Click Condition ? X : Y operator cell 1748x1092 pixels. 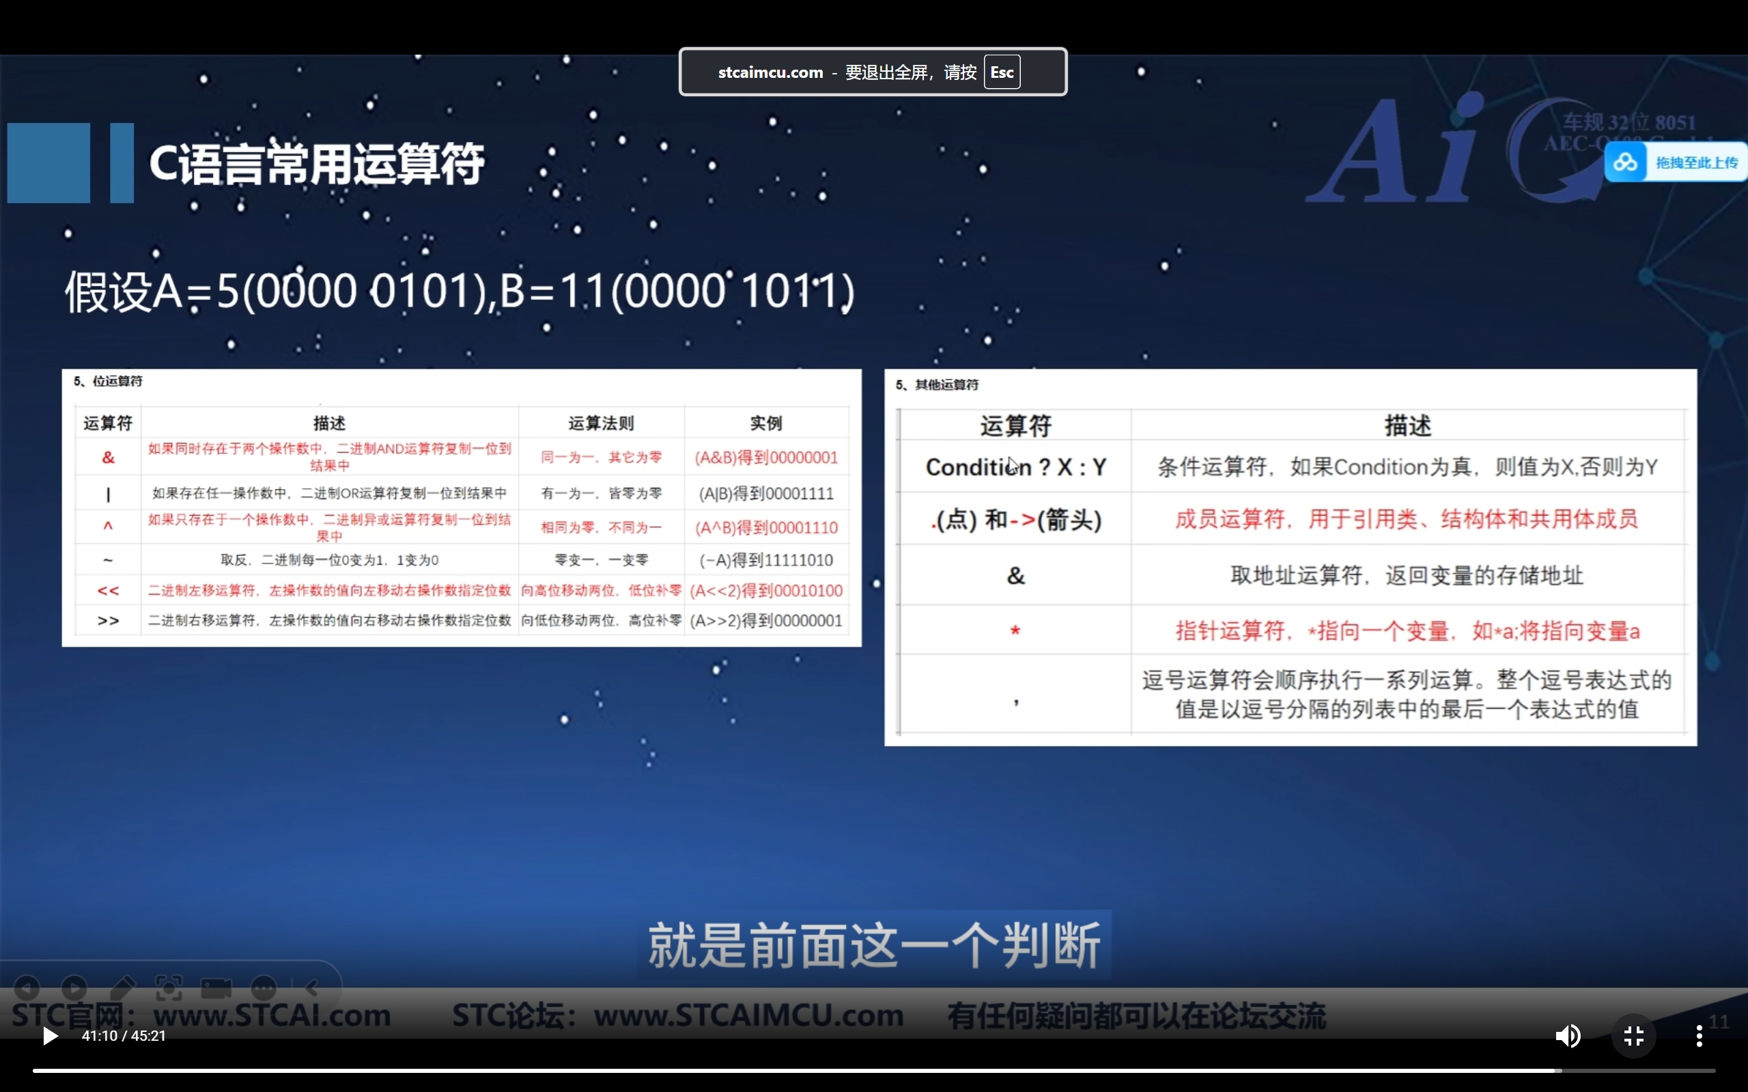1016,467
